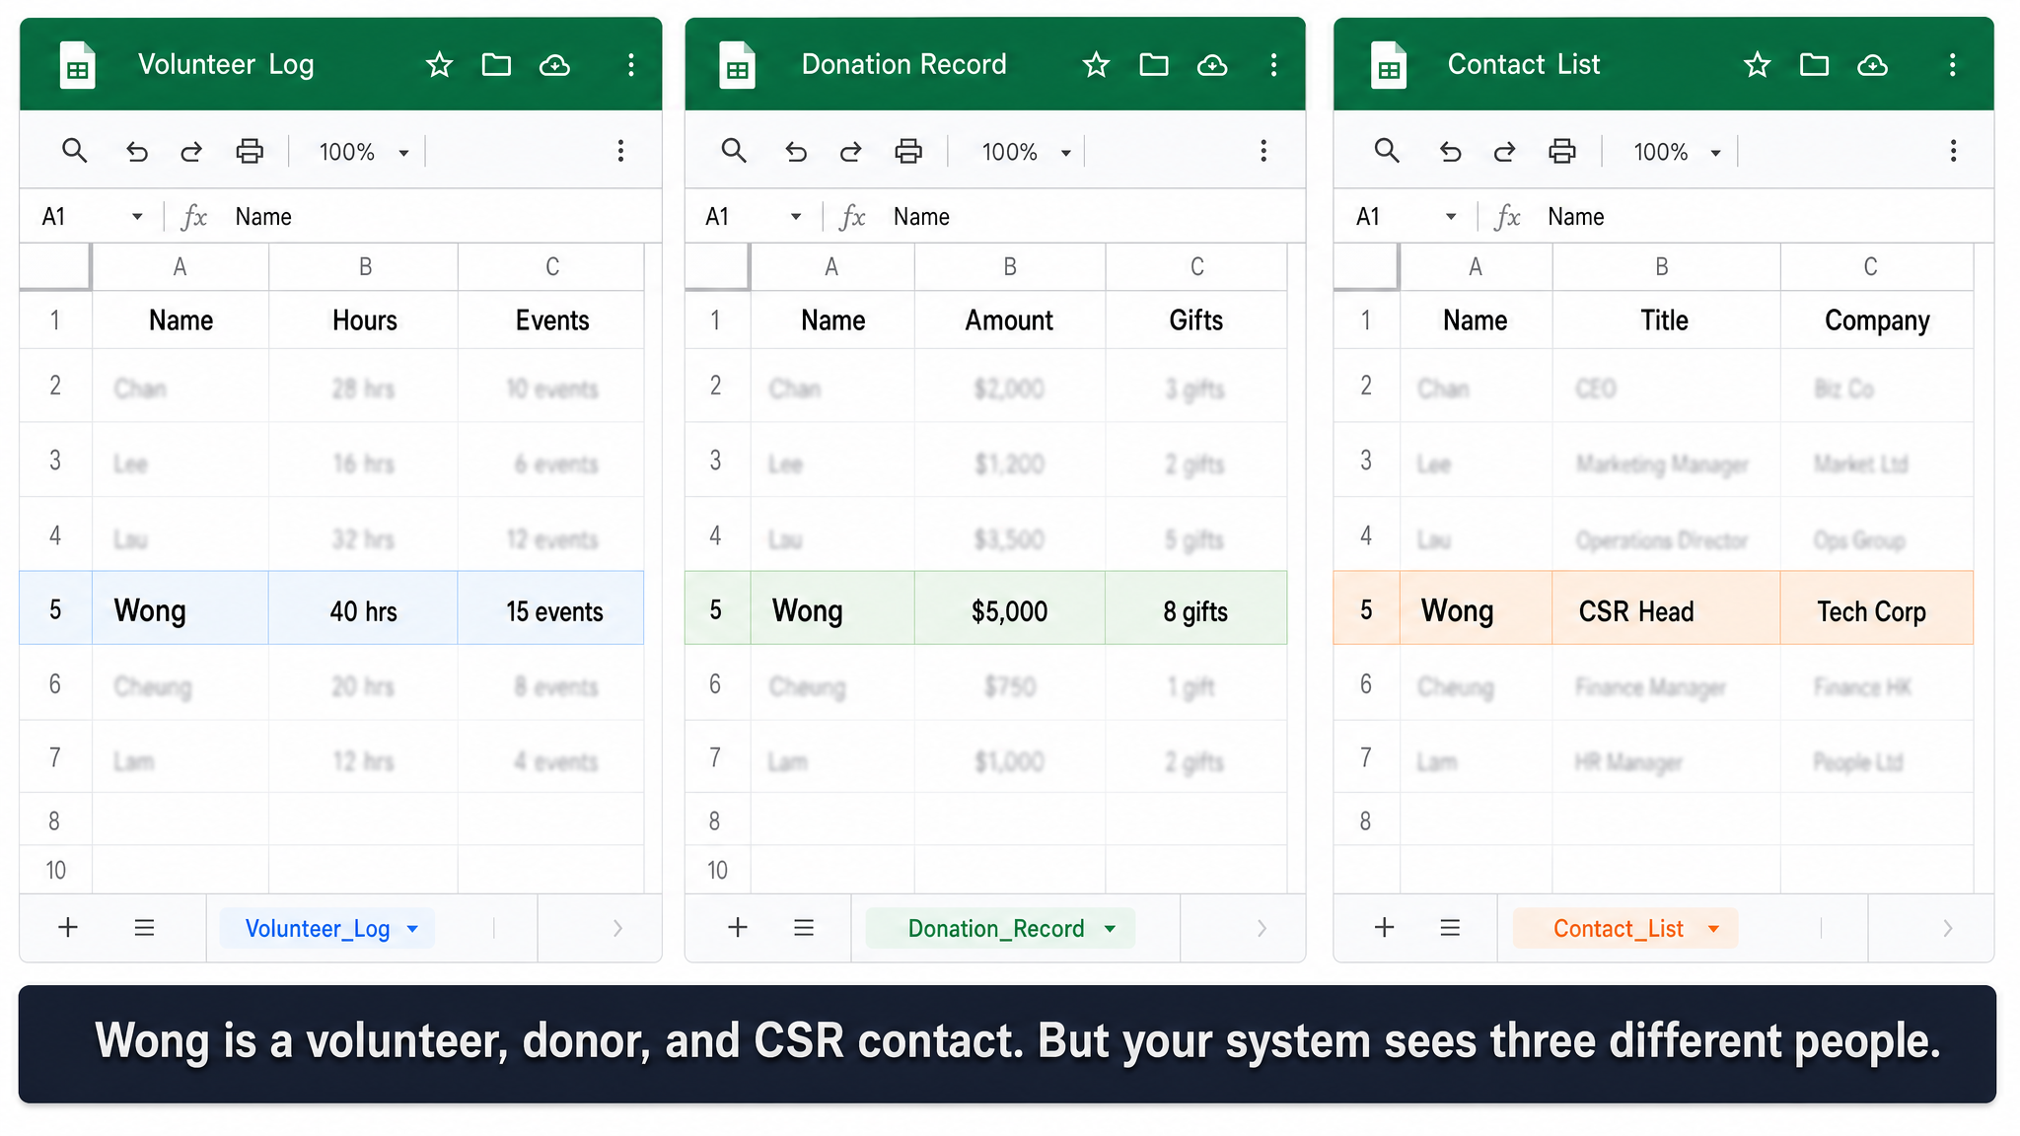The image size is (2020, 1136).
Task: Select the Hours column header cell
Action: pyautogui.click(x=364, y=320)
